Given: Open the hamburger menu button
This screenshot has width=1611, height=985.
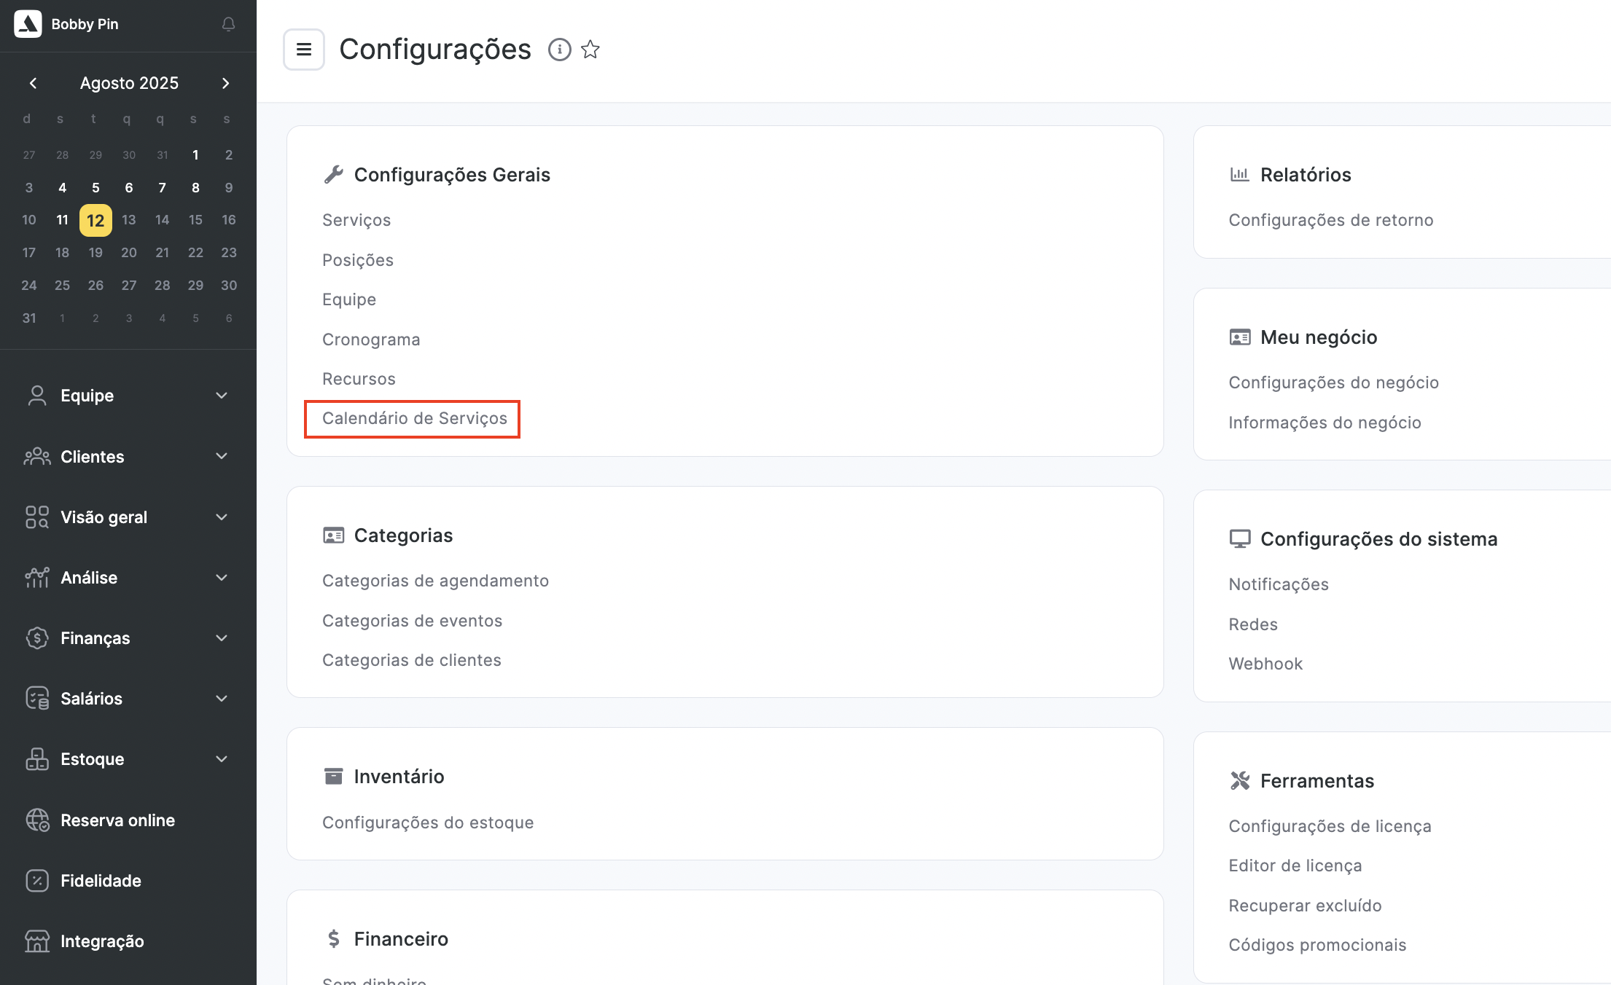Looking at the screenshot, I should 304,50.
